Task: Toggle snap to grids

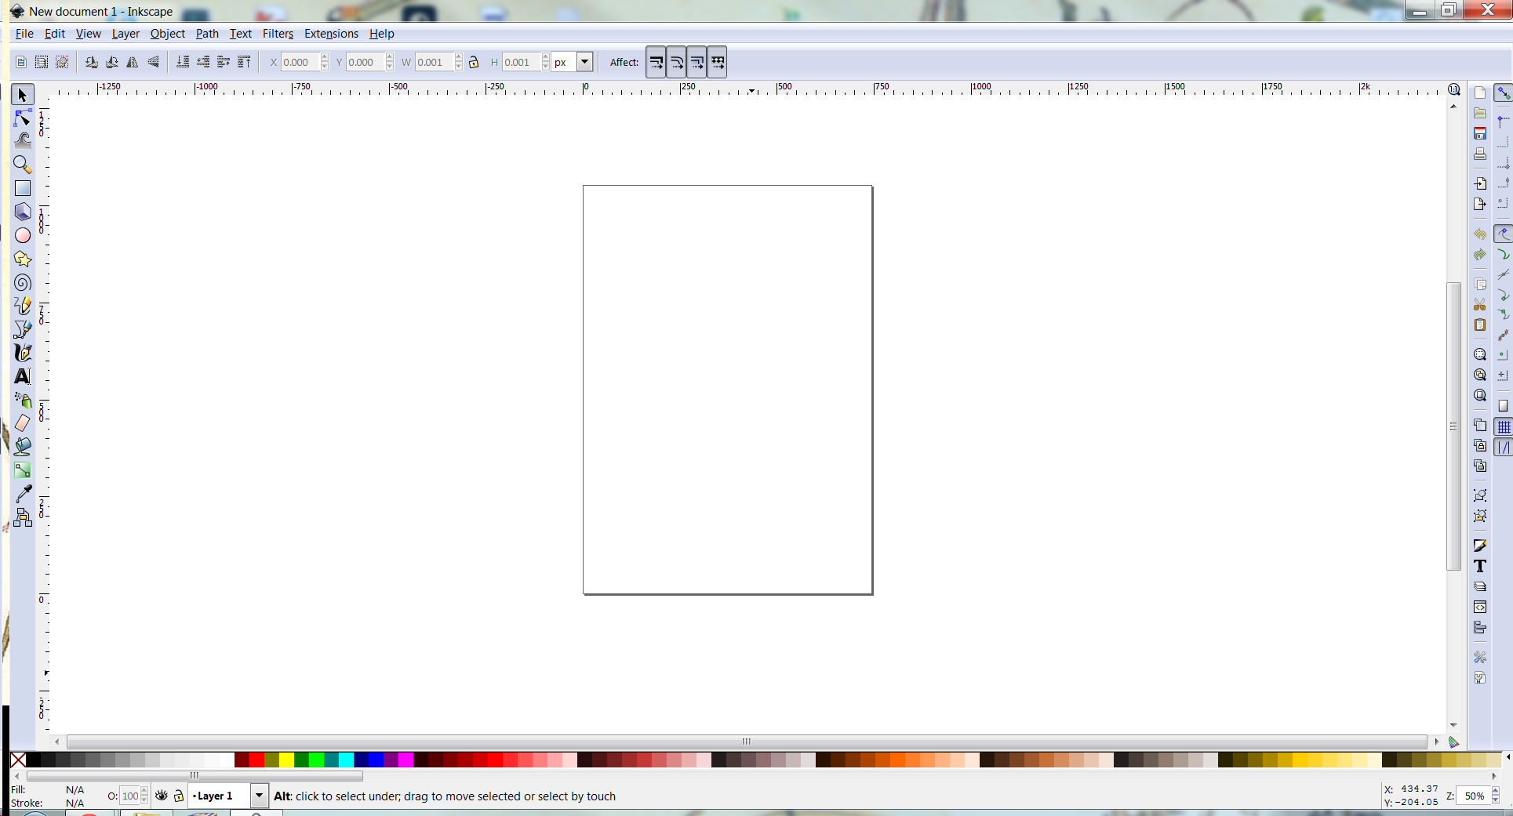Action: click(1504, 427)
